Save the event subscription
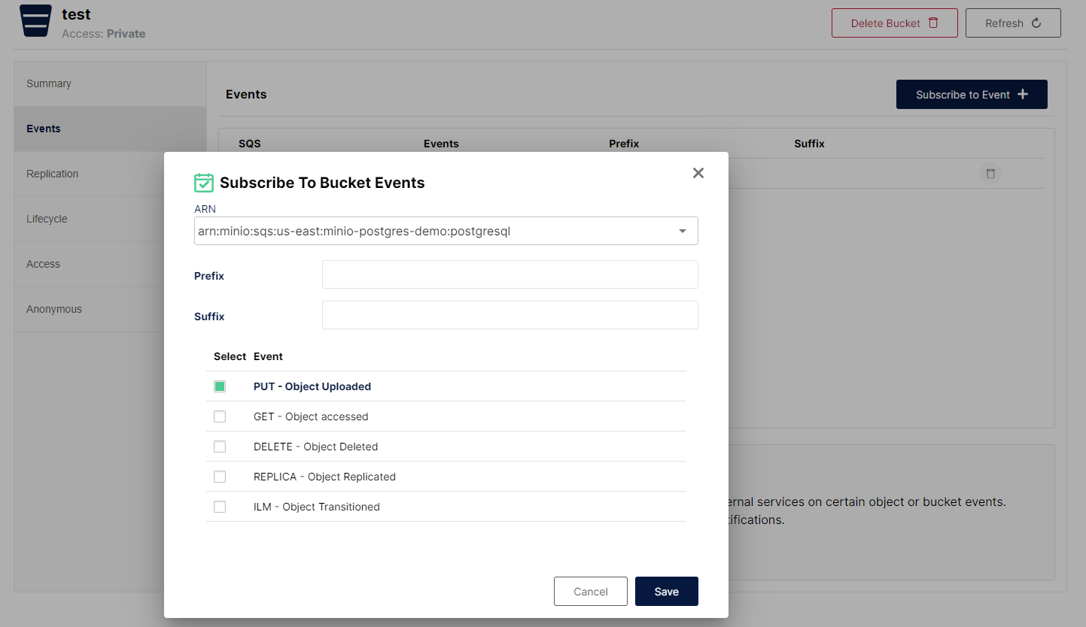The image size is (1086, 627). 666,592
